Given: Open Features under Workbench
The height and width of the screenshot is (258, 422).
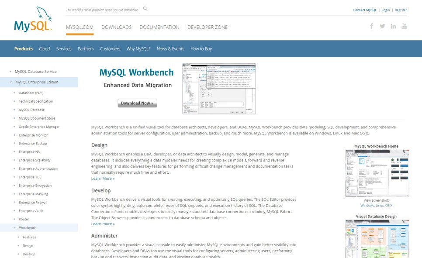Looking at the screenshot, I should coord(29,237).
